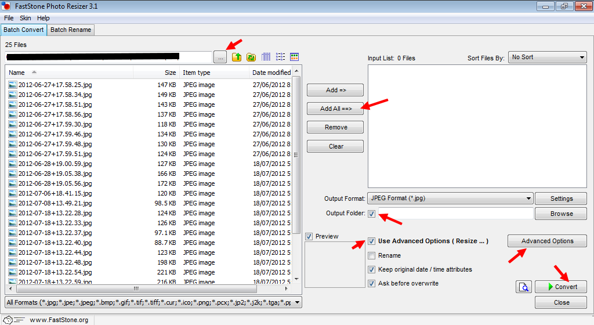Click the conversion preview magnifier icon
This screenshot has height=325, width=594.
point(524,287)
